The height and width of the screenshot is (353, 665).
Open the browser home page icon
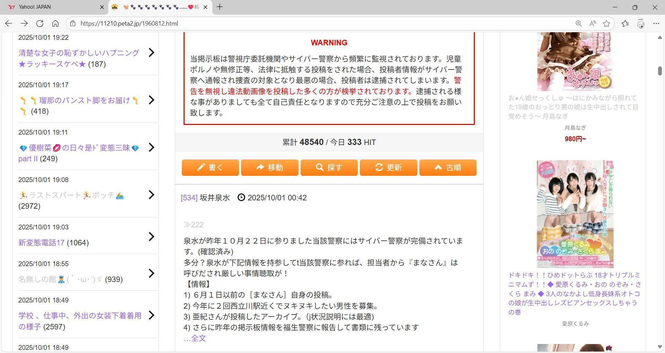coord(55,24)
